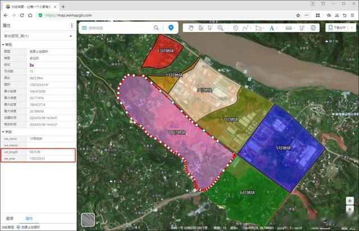Click the bookmark star in address bar
The width and height of the screenshot is (359, 231).
pos(298,15)
